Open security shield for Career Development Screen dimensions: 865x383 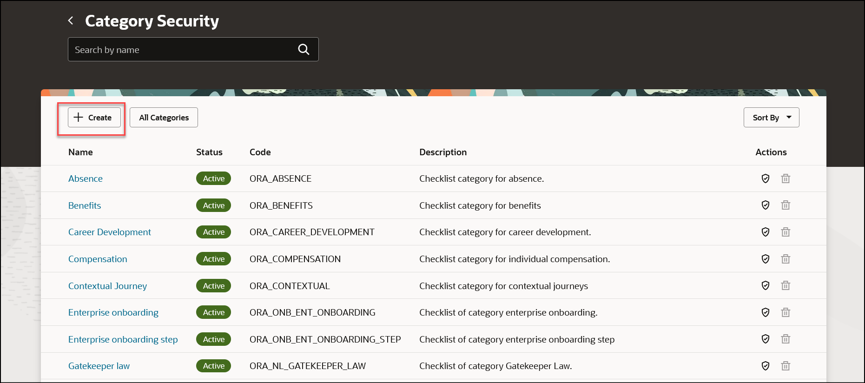tap(766, 232)
